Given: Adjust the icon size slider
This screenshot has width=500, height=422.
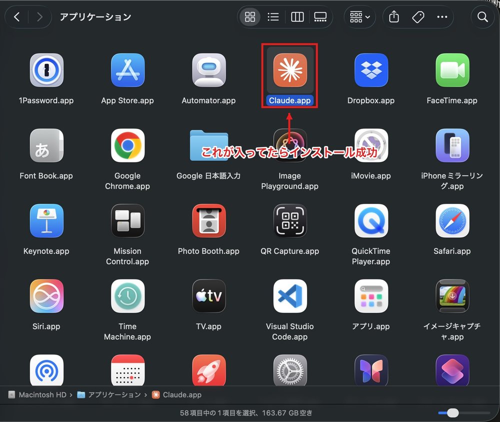Looking at the screenshot, I should point(452,412).
